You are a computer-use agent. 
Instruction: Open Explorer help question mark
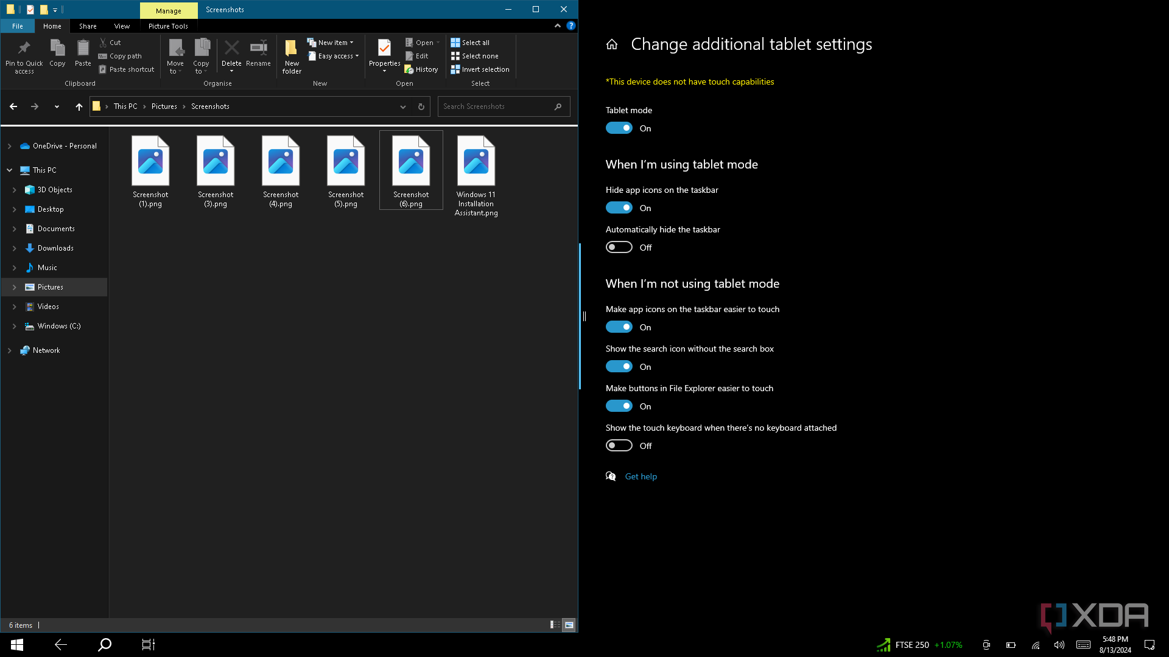(570, 26)
